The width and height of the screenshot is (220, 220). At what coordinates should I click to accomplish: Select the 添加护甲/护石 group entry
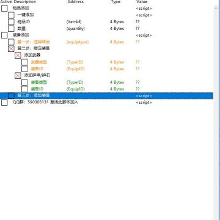37,75
